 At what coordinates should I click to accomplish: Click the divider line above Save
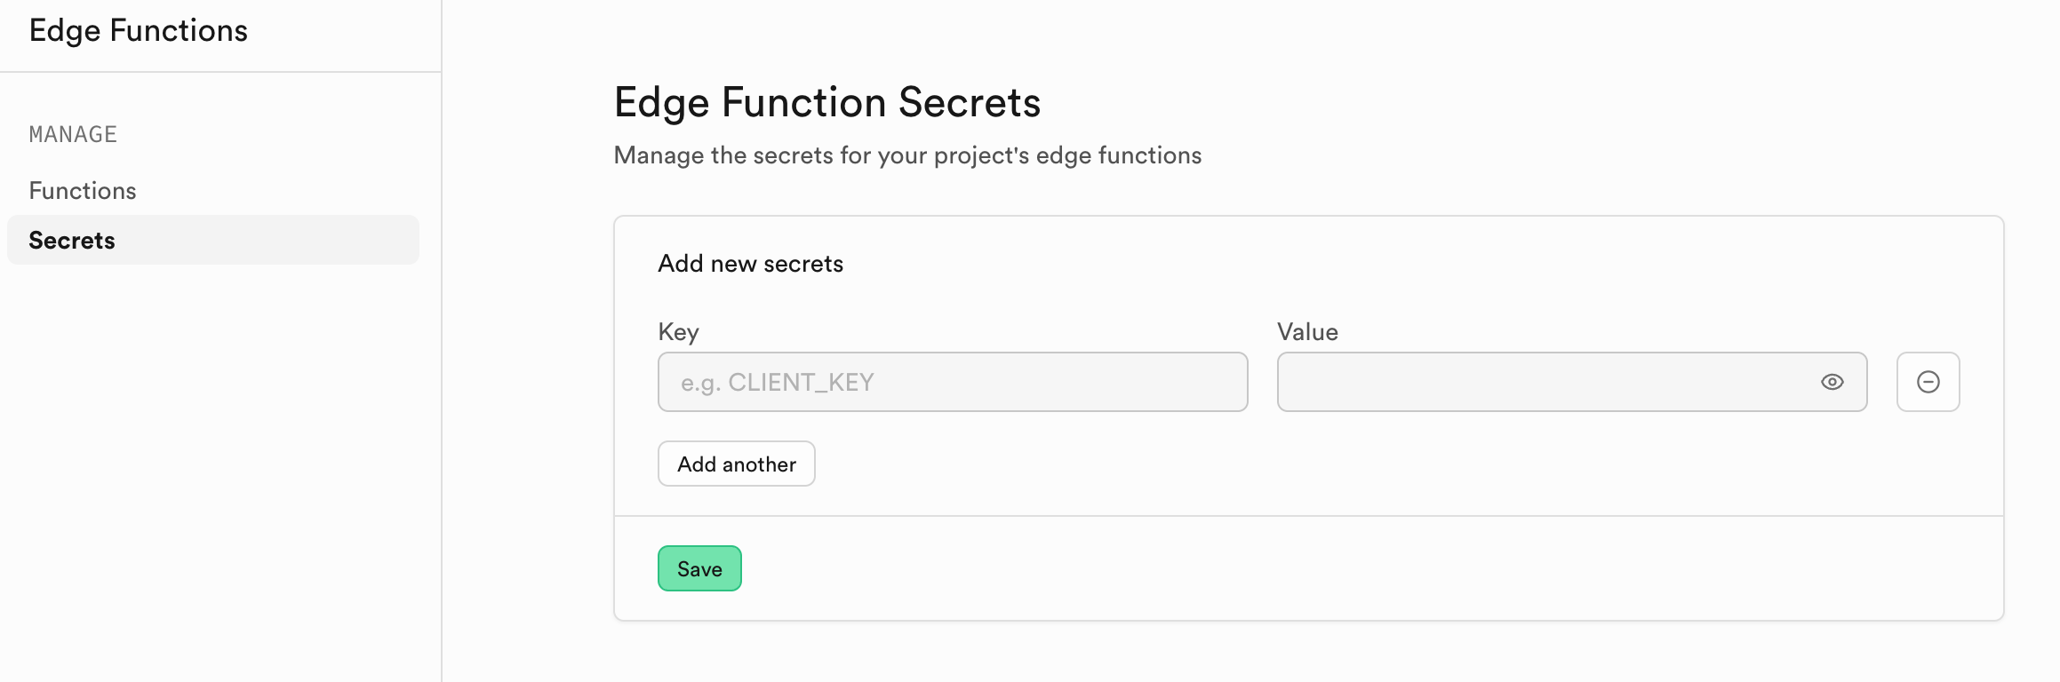coord(1308,516)
